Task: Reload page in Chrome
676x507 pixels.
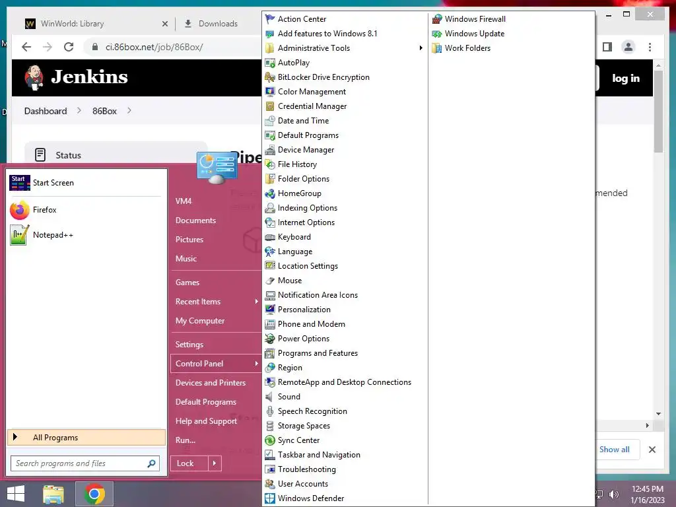Action: (69, 47)
